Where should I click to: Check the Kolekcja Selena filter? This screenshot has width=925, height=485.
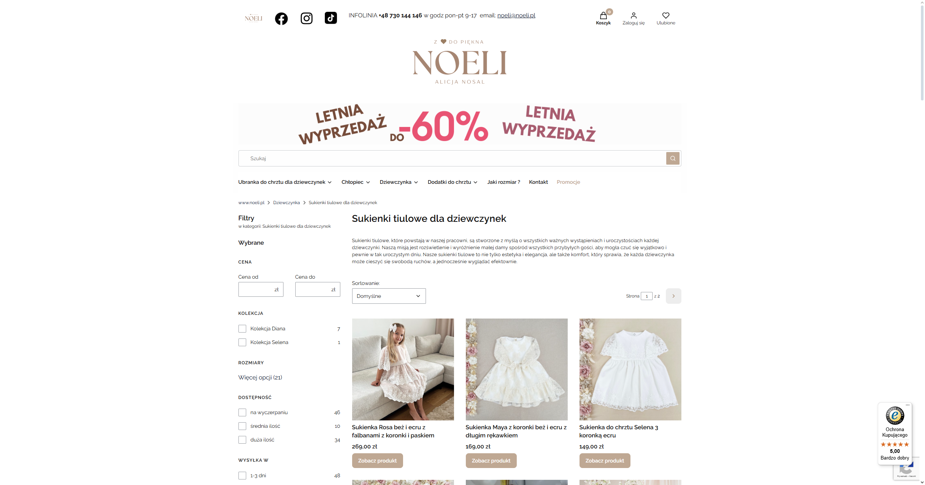[x=242, y=342]
